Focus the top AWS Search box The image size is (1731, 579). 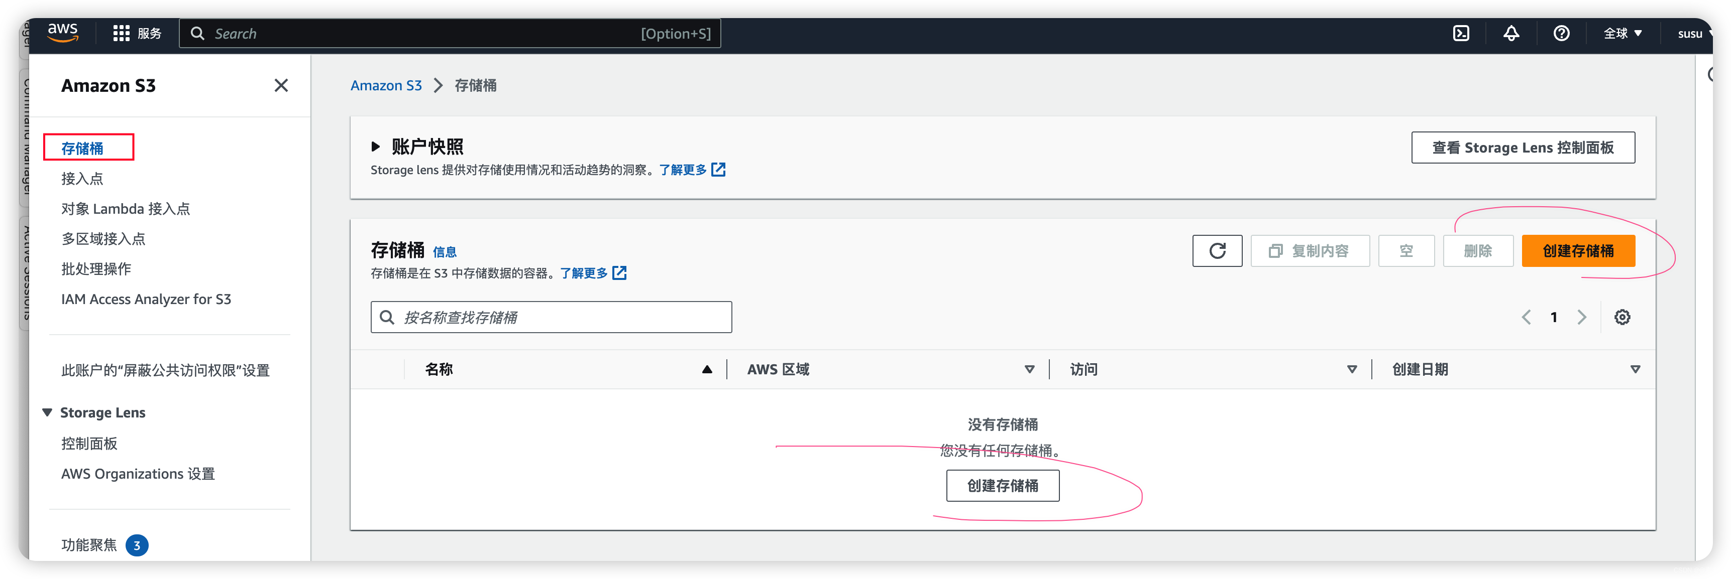click(450, 34)
